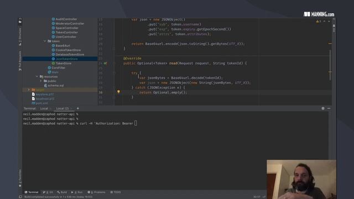
Task: Click the read method name in editor
Action: (x=173, y=64)
